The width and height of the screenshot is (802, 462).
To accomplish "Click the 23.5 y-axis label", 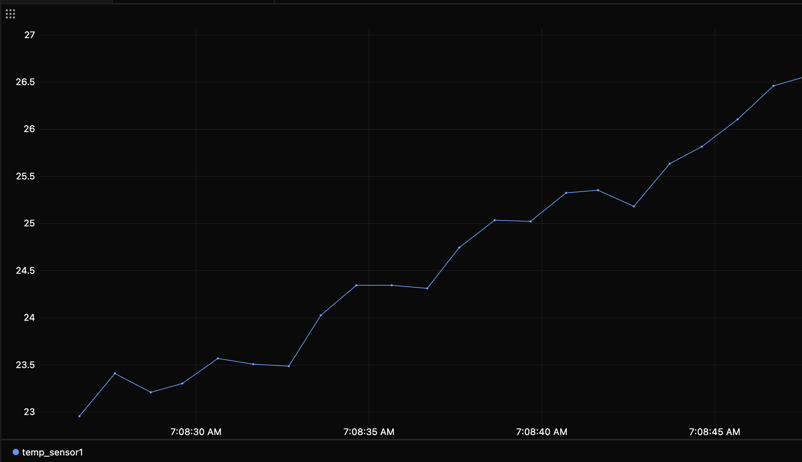I will [25, 365].
